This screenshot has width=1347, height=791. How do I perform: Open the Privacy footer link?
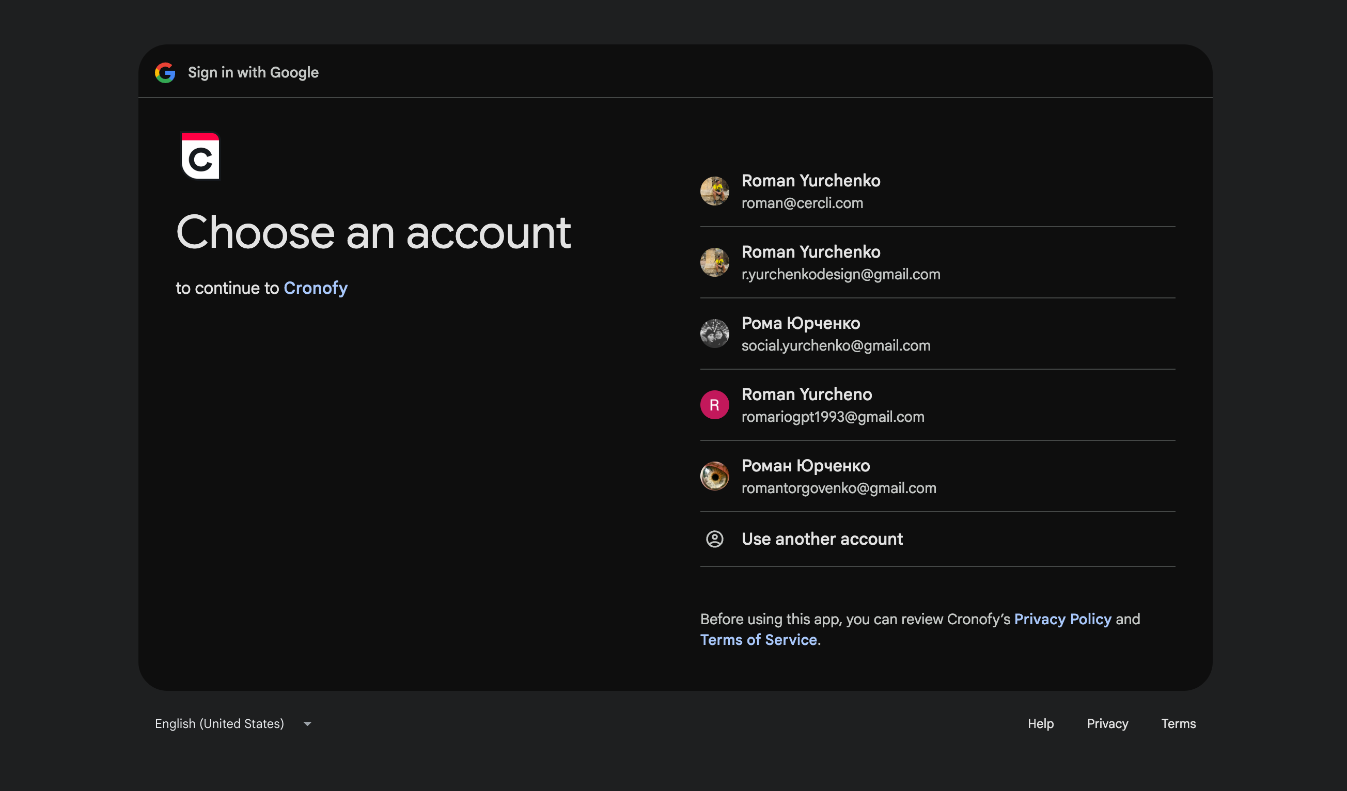[x=1107, y=724]
